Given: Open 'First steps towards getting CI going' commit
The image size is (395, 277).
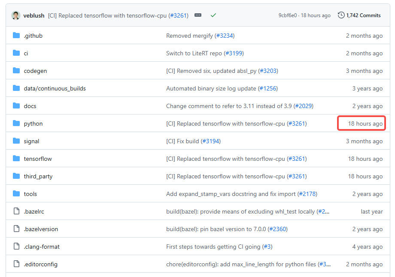Looking at the screenshot, I should (x=213, y=247).
